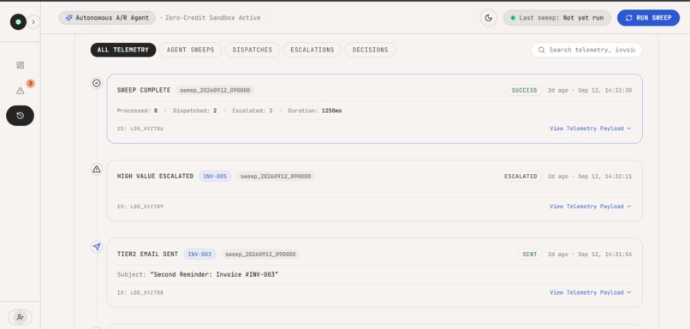
Task: Click the search magnifier icon
Action: pos(541,50)
